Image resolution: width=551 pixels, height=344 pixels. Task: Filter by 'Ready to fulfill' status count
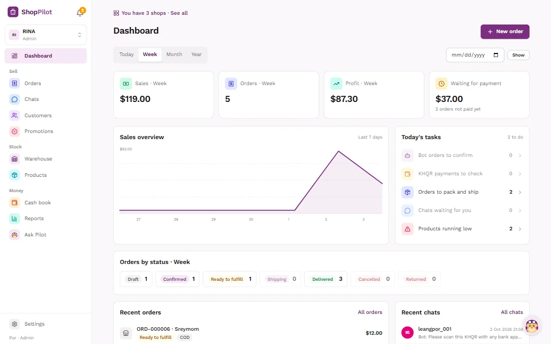[x=230, y=279]
